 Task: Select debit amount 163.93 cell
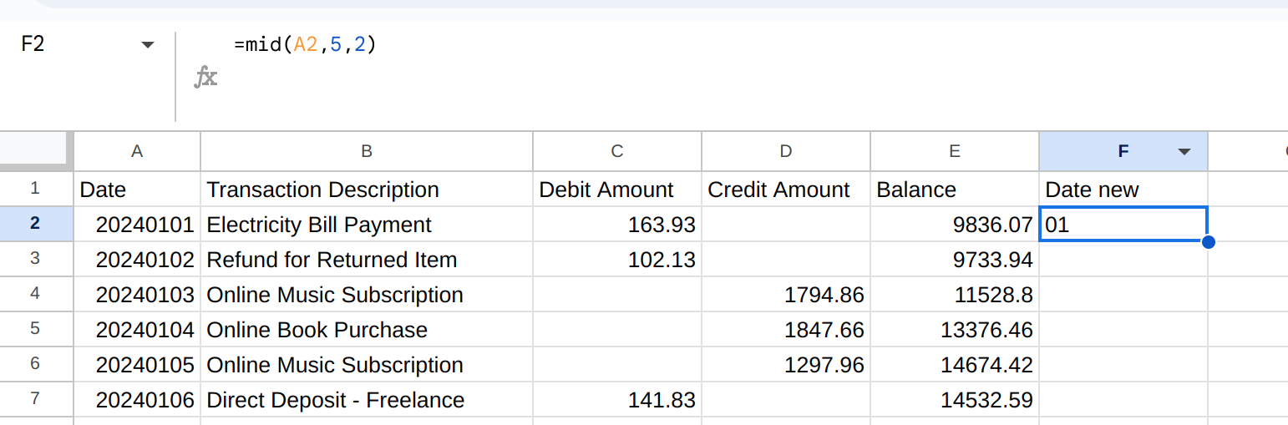tap(617, 225)
